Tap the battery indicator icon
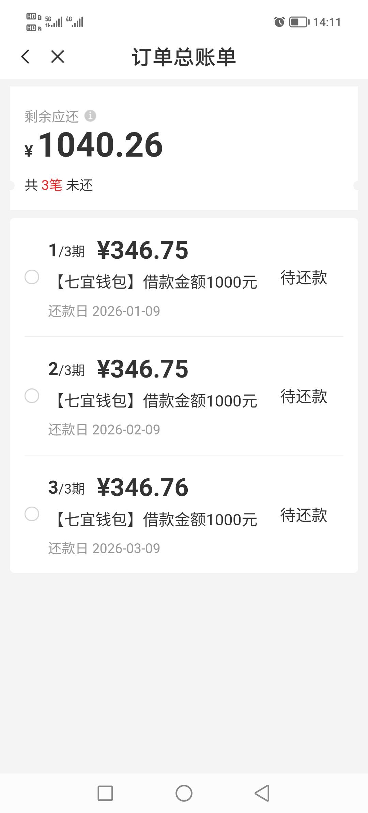 pyautogui.click(x=299, y=22)
